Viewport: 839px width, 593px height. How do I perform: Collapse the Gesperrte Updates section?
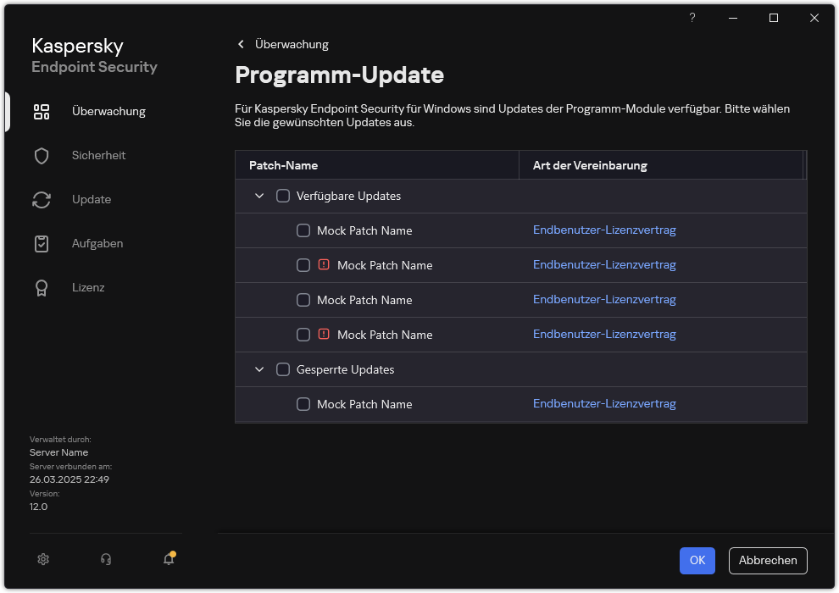pyautogui.click(x=259, y=369)
